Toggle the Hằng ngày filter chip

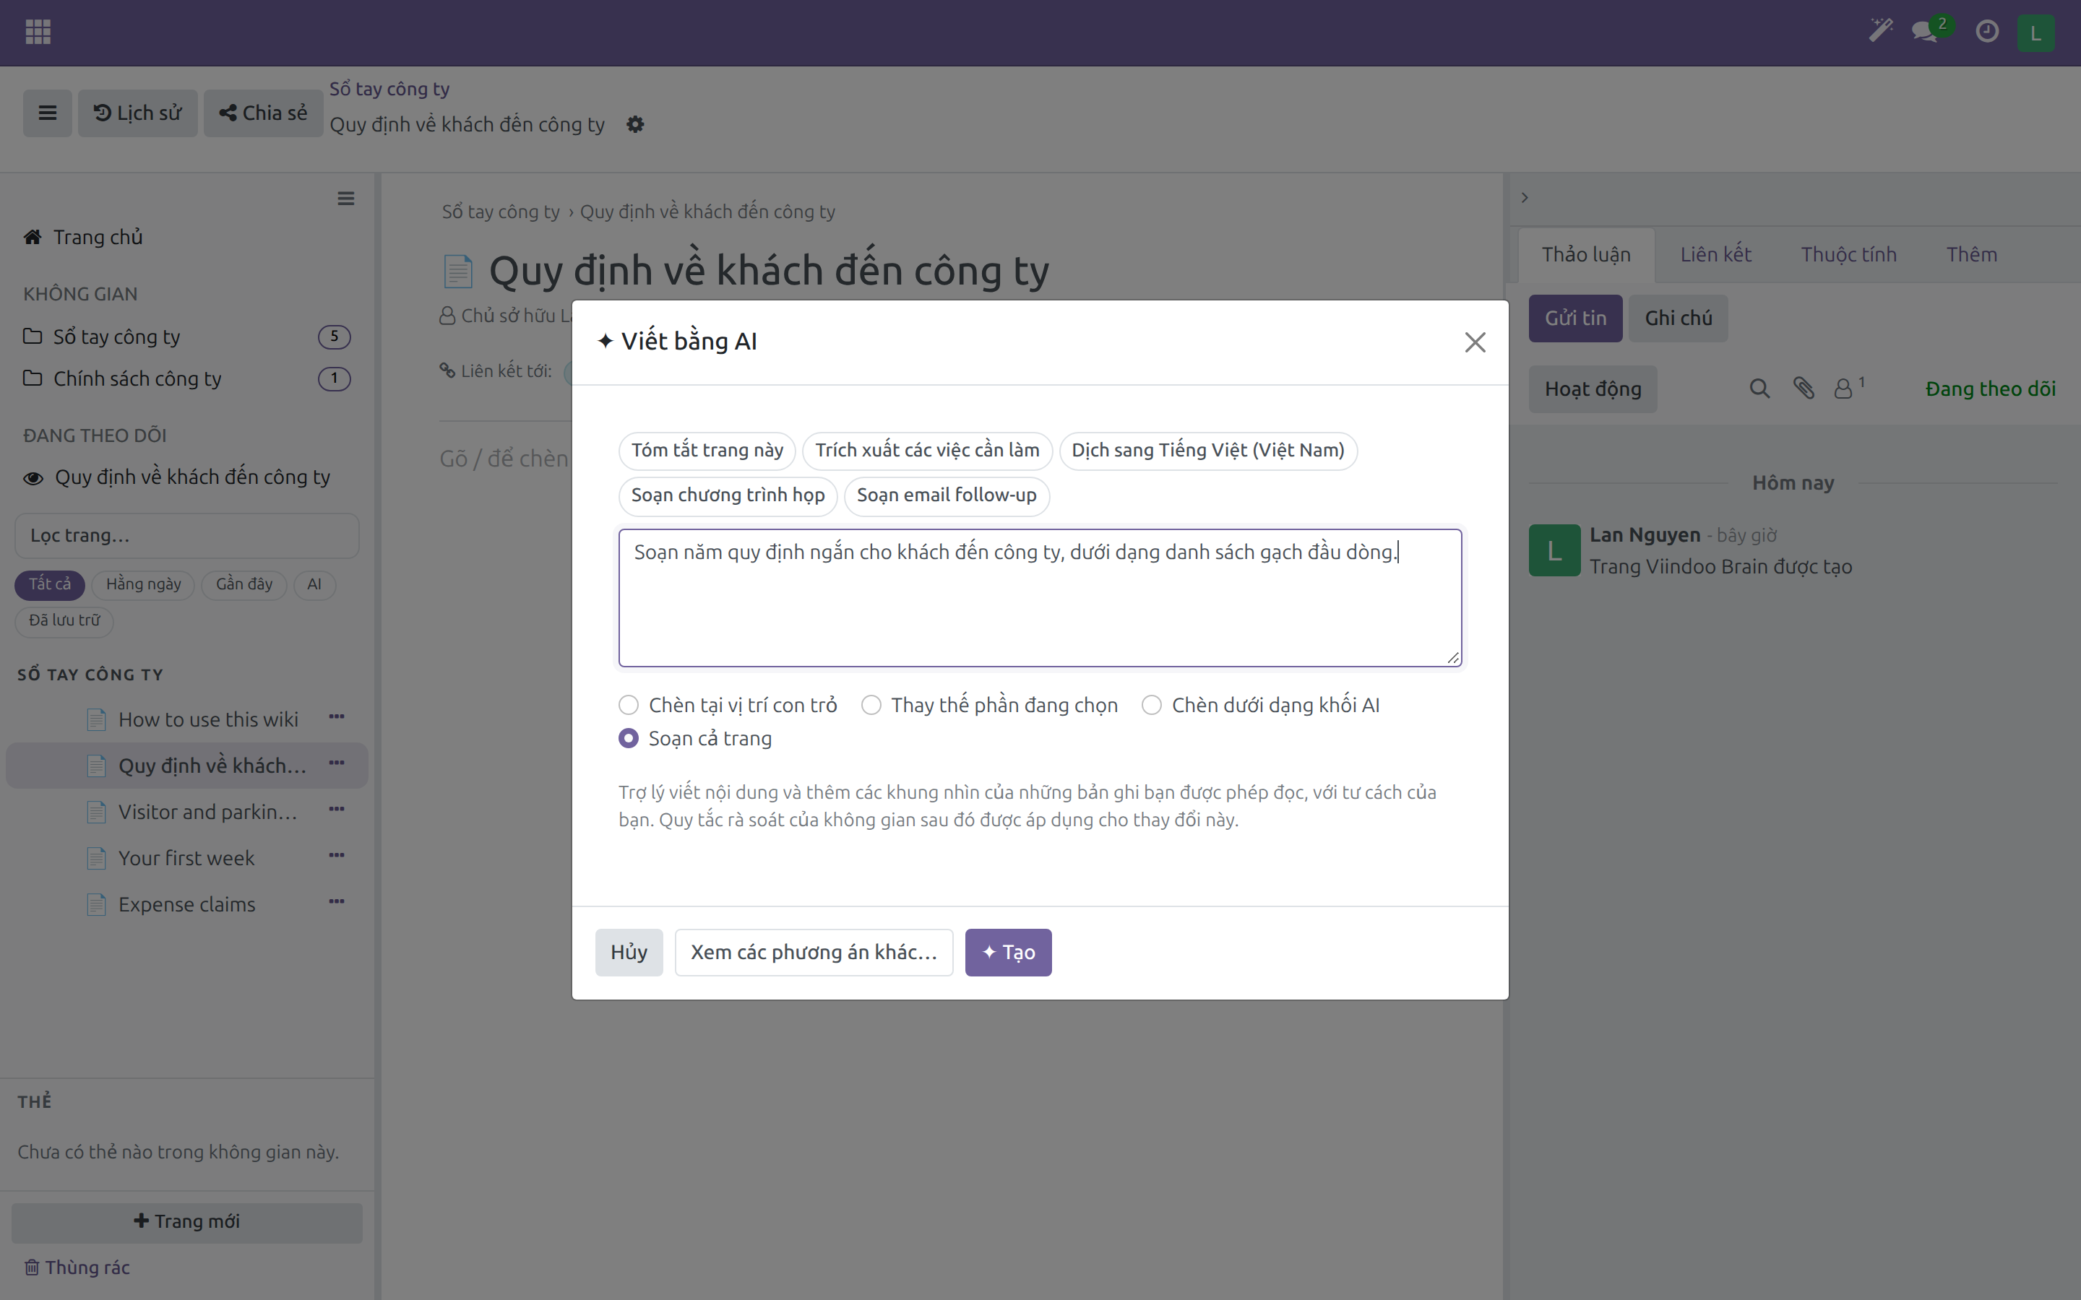click(144, 585)
